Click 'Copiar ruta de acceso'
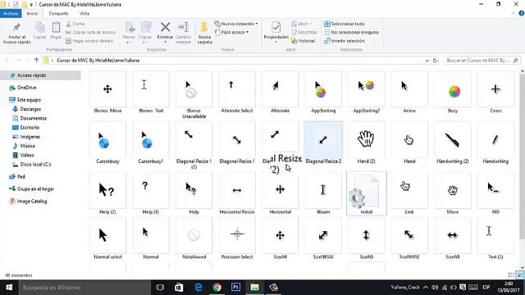Screen dimensions: 525x295 [x=90, y=33]
